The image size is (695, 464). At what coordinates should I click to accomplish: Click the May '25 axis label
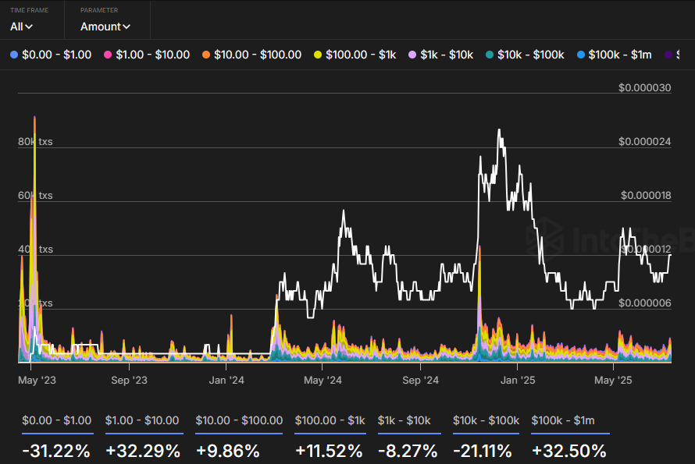coord(613,381)
